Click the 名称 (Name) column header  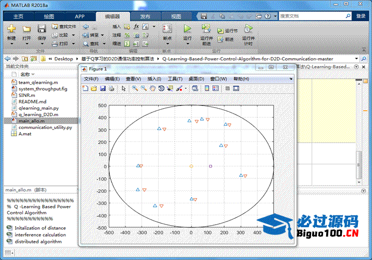pyautogui.click(x=25, y=74)
